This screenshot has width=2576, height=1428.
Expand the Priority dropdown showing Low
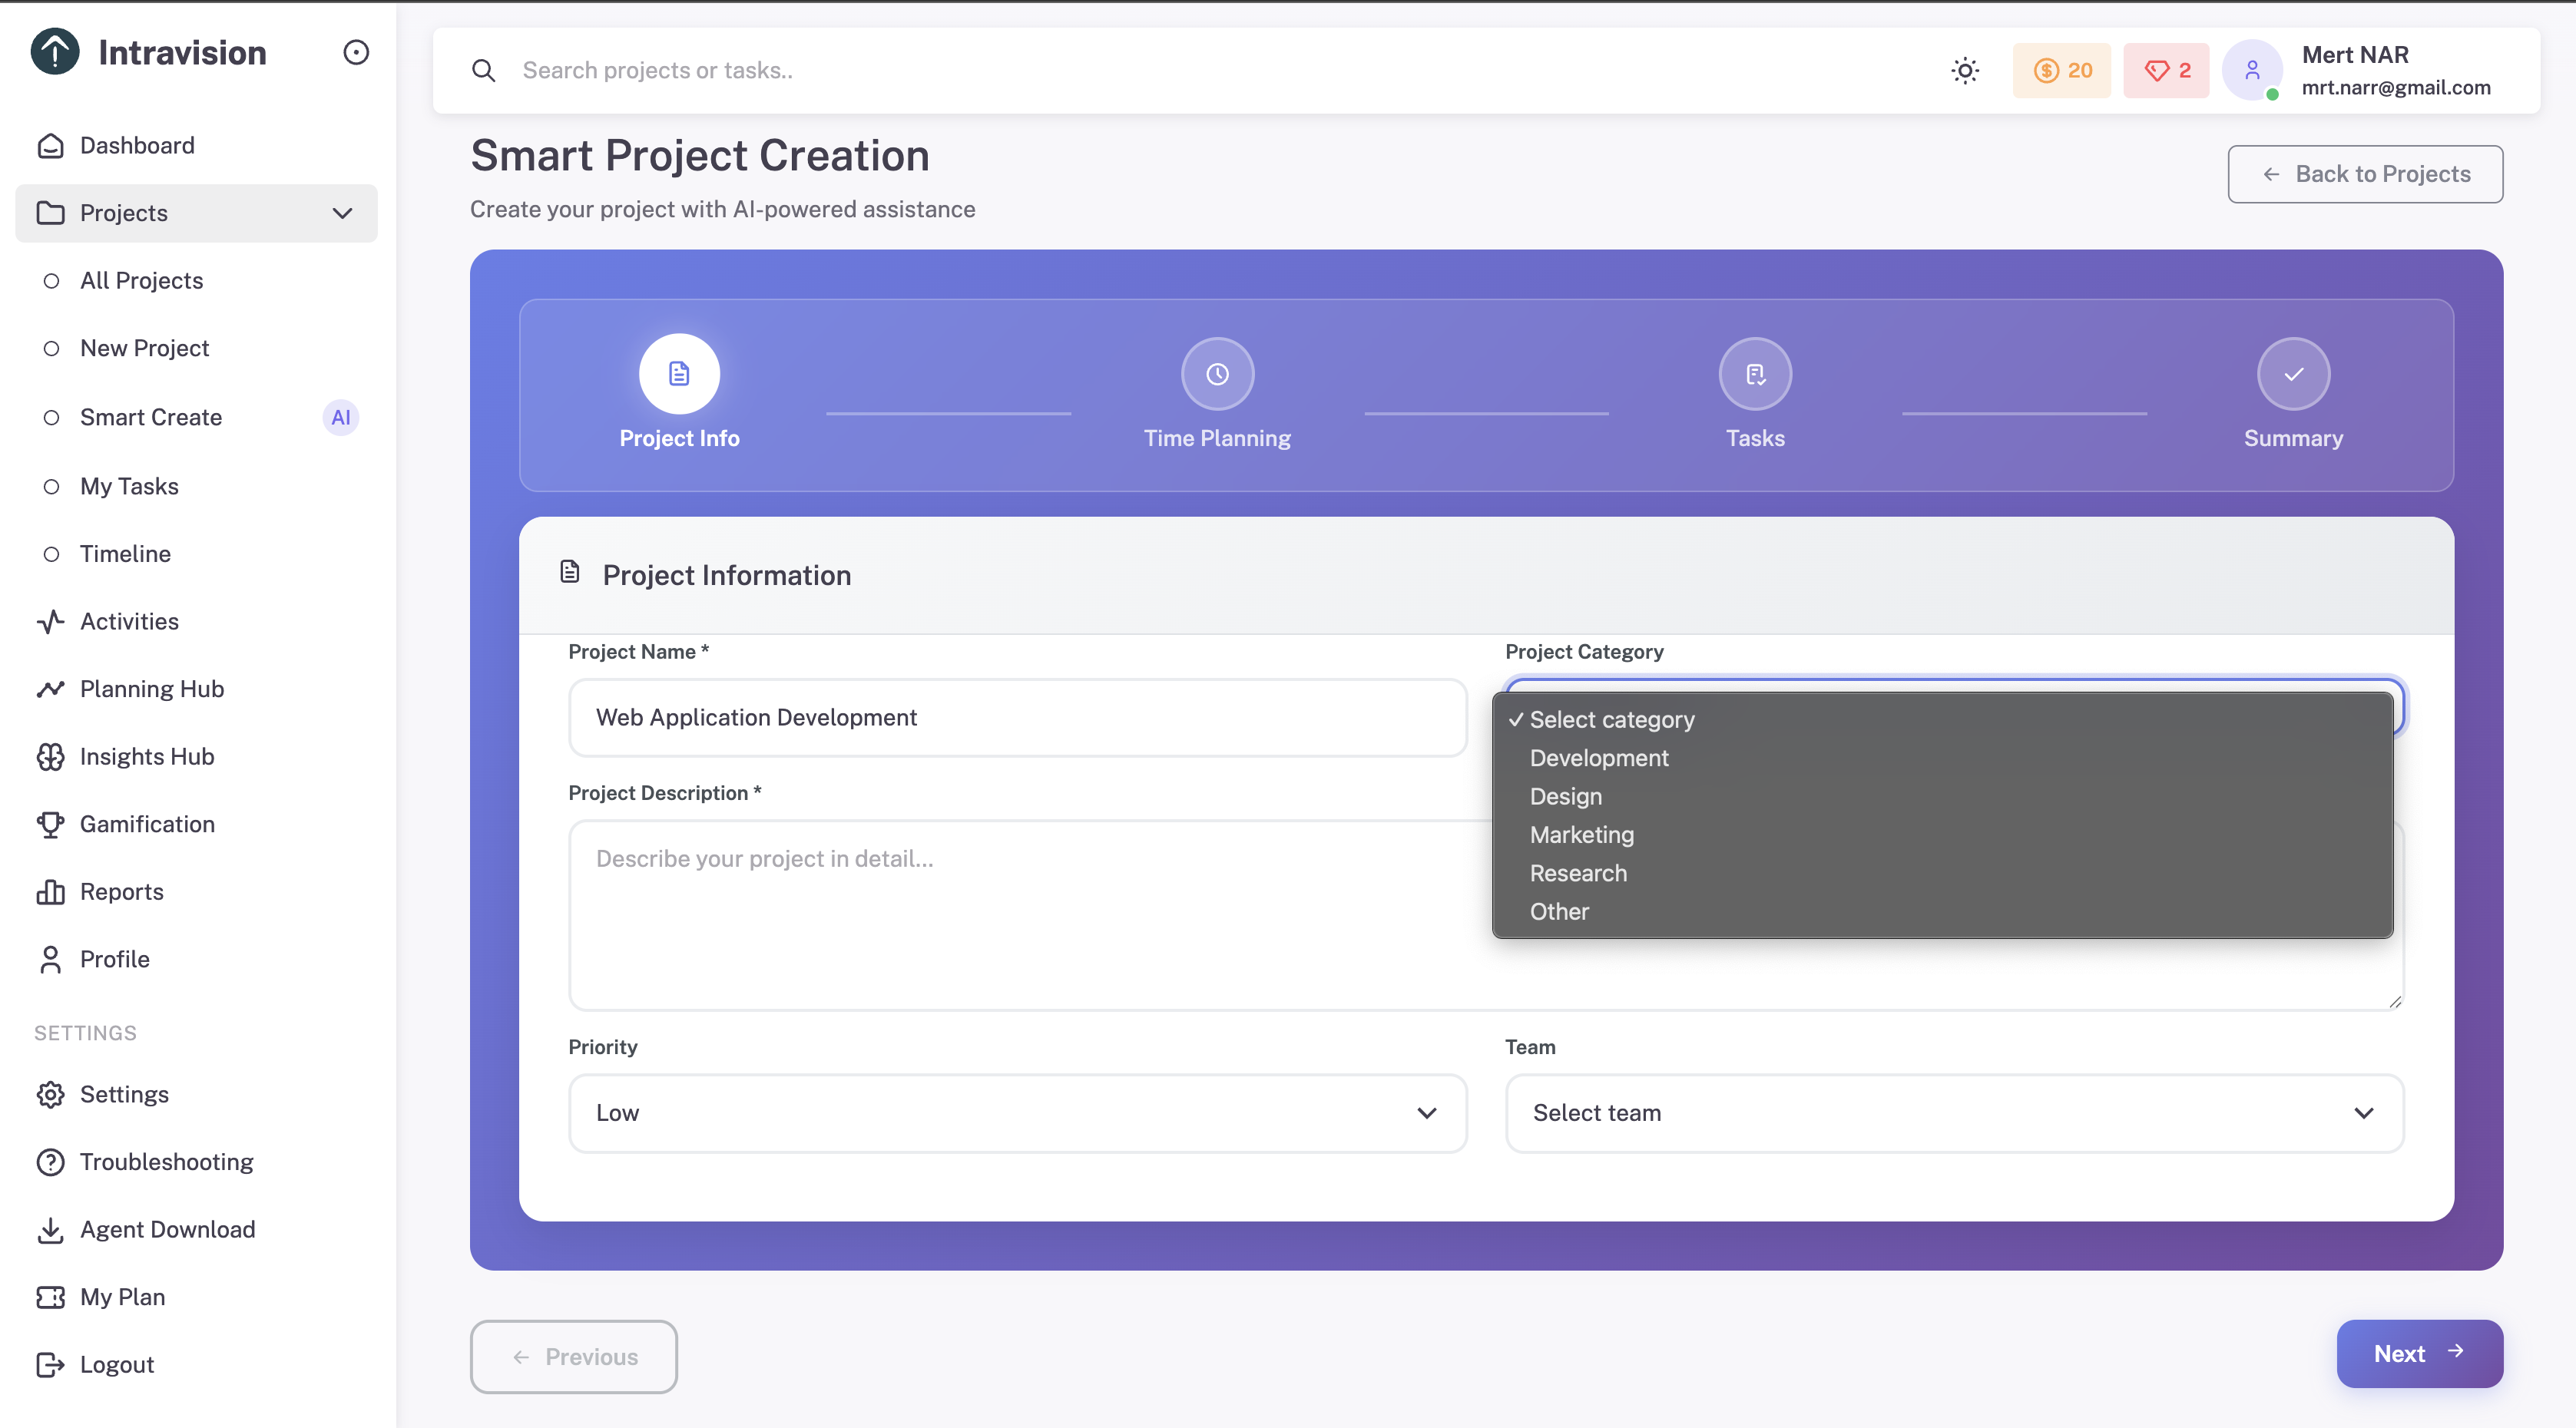pyautogui.click(x=1017, y=1112)
